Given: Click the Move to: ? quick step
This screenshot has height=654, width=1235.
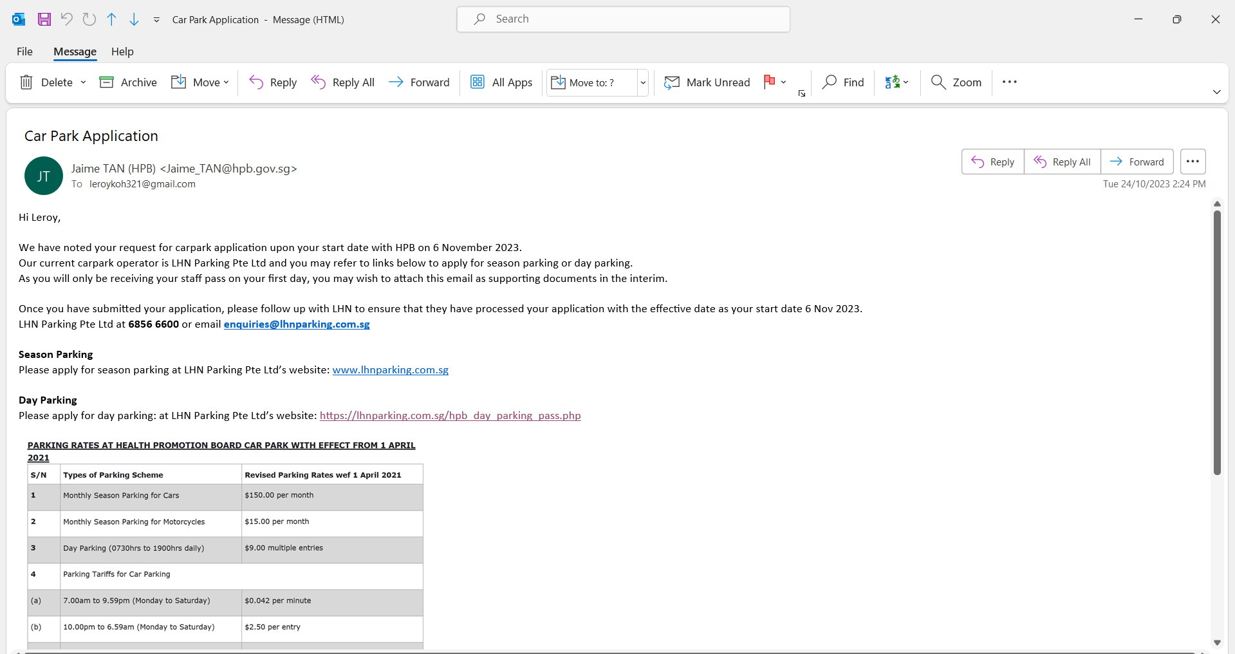Looking at the screenshot, I should tap(592, 82).
